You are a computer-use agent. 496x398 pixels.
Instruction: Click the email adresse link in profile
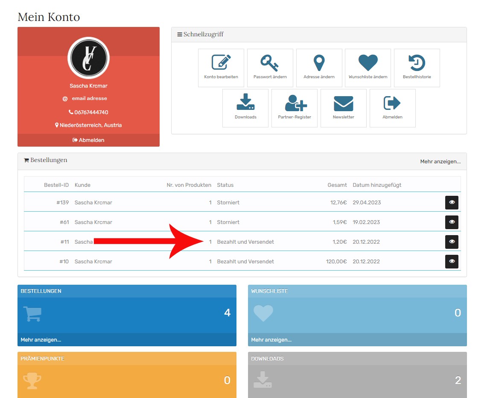(x=89, y=98)
